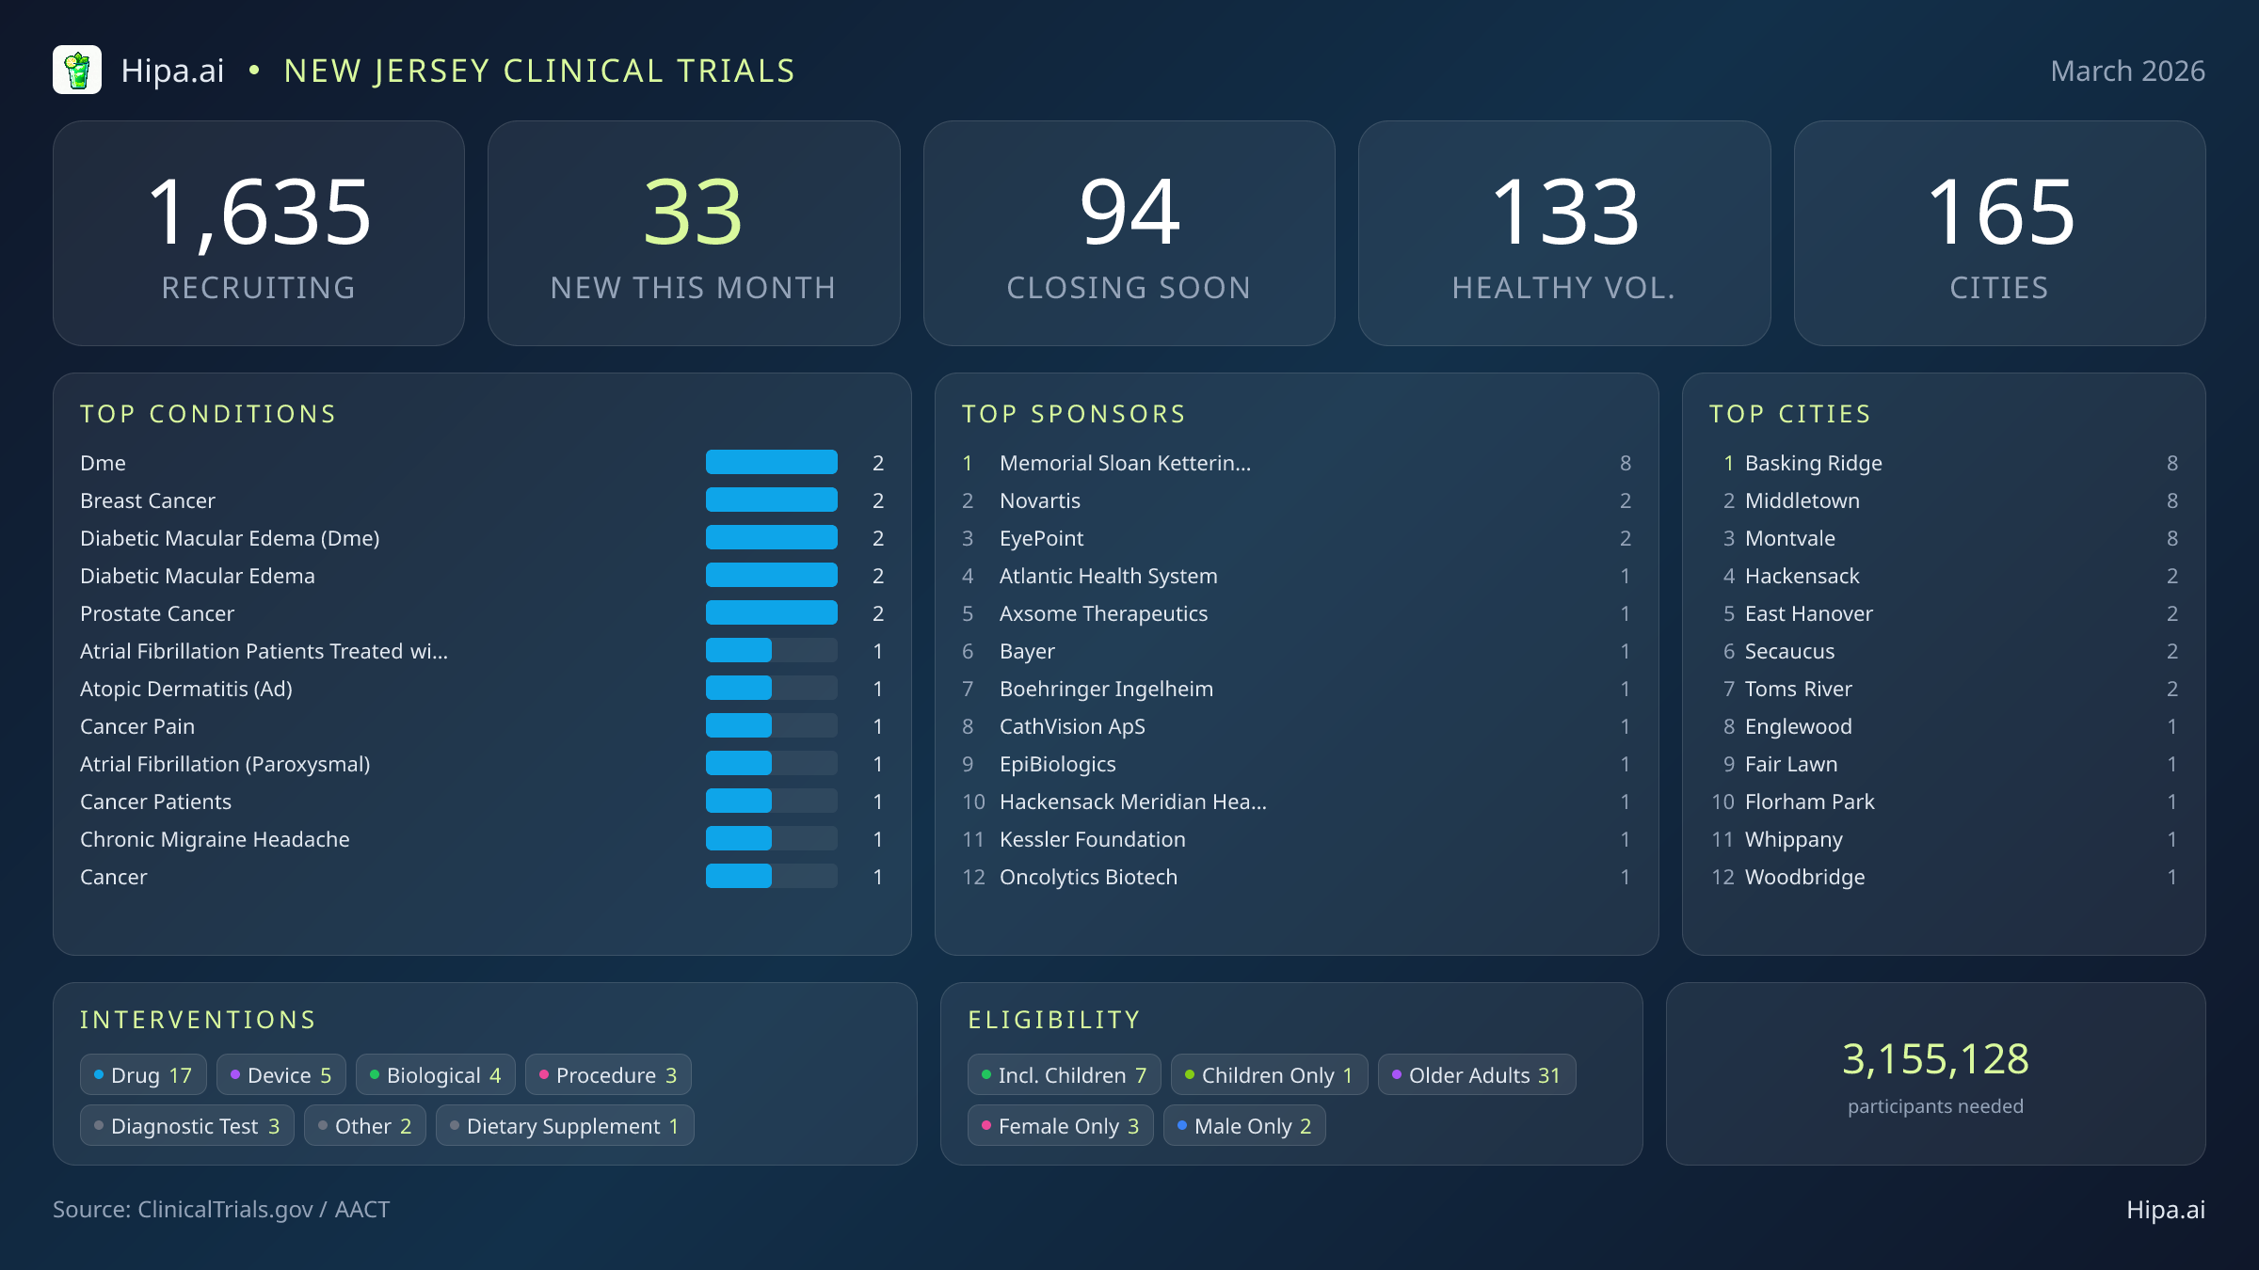Select the Top Cities section heading

(x=1791, y=413)
